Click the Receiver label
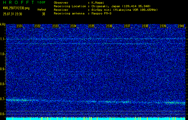 [x=61, y=10]
